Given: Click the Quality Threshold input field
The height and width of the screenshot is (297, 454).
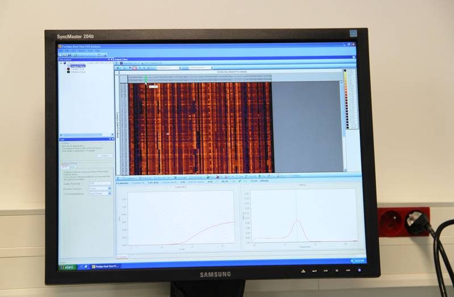Looking at the screenshot, I should pos(99,183).
